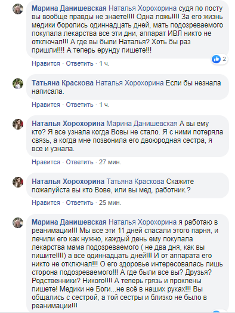
Task: Click Нравится on the 25 мин. comment
Action: pos(46,202)
